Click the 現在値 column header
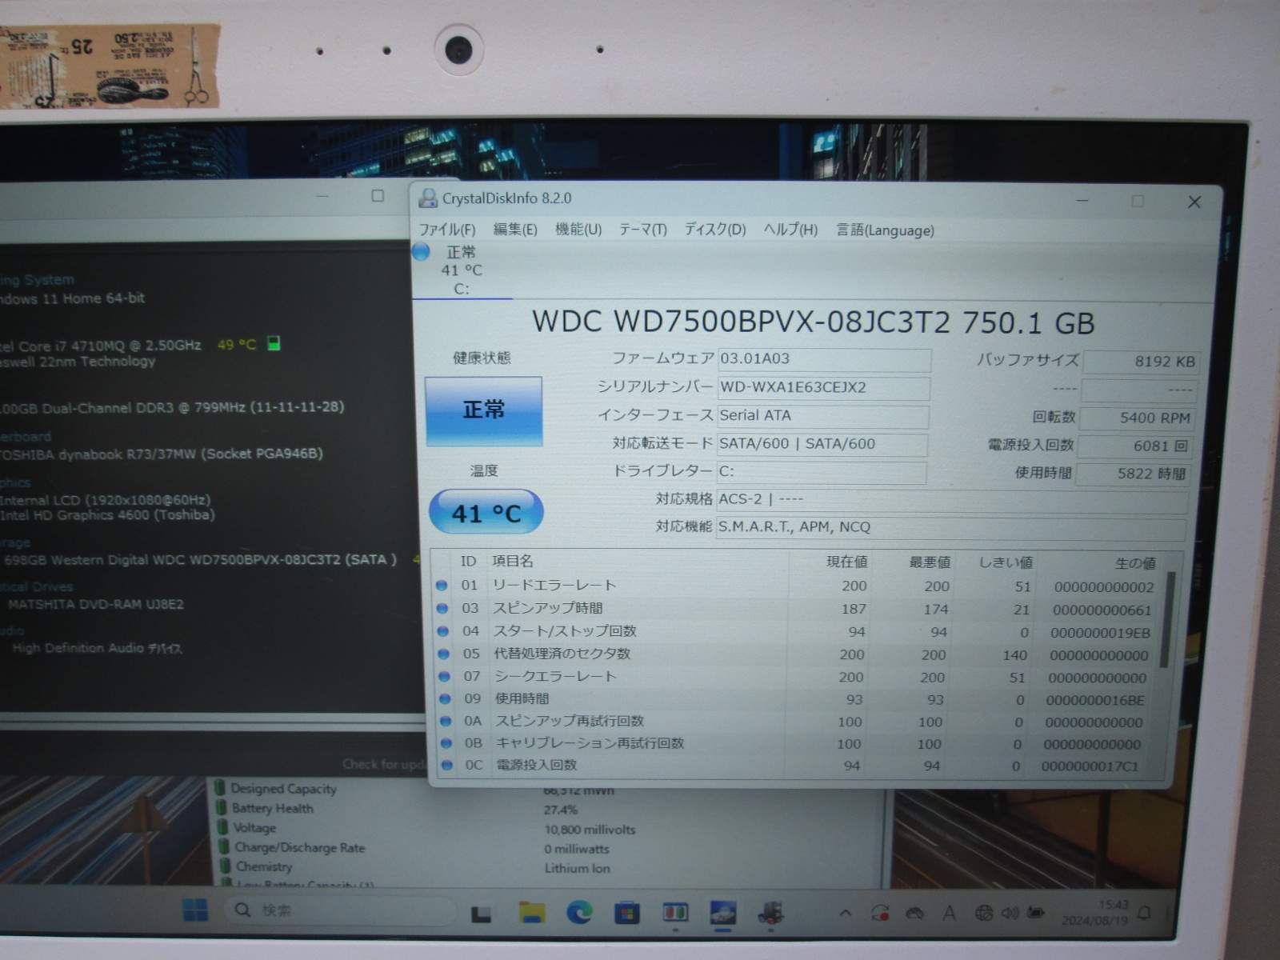The height and width of the screenshot is (960, 1280). tap(846, 562)
